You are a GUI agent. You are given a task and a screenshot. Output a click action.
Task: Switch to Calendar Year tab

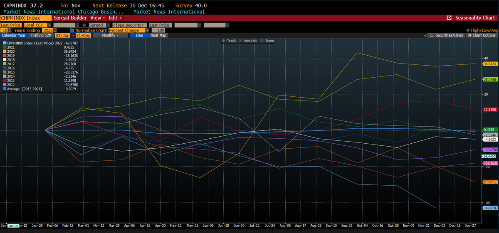13,35
